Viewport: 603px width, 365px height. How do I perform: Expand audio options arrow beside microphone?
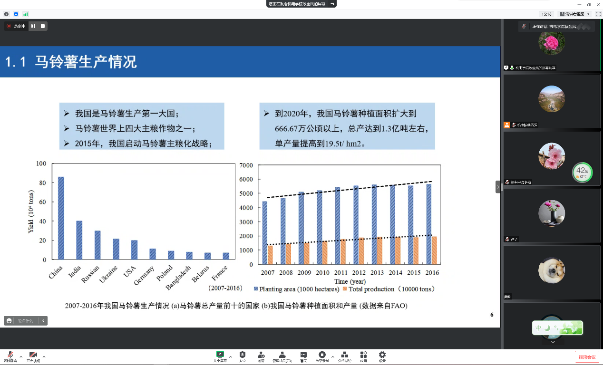tap(21, 356)
